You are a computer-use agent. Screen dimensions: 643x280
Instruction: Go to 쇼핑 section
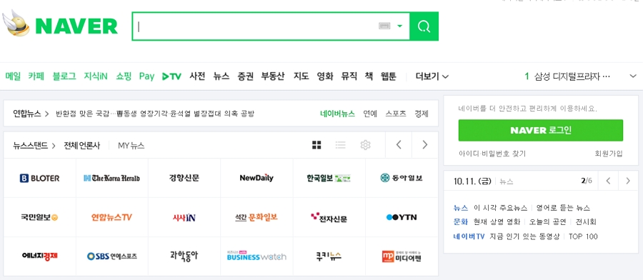[x=124, y=76]
